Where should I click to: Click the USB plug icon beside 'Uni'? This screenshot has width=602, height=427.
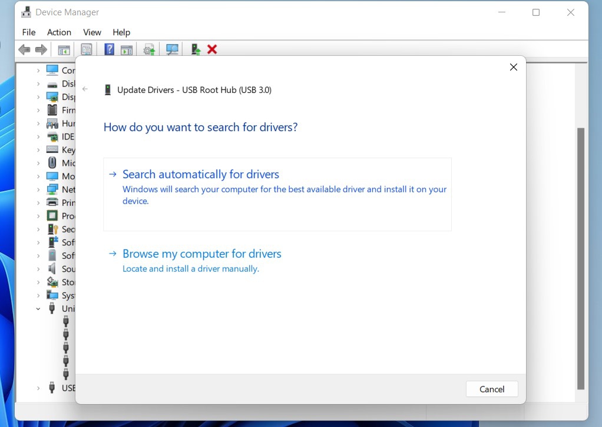[52, 308]
